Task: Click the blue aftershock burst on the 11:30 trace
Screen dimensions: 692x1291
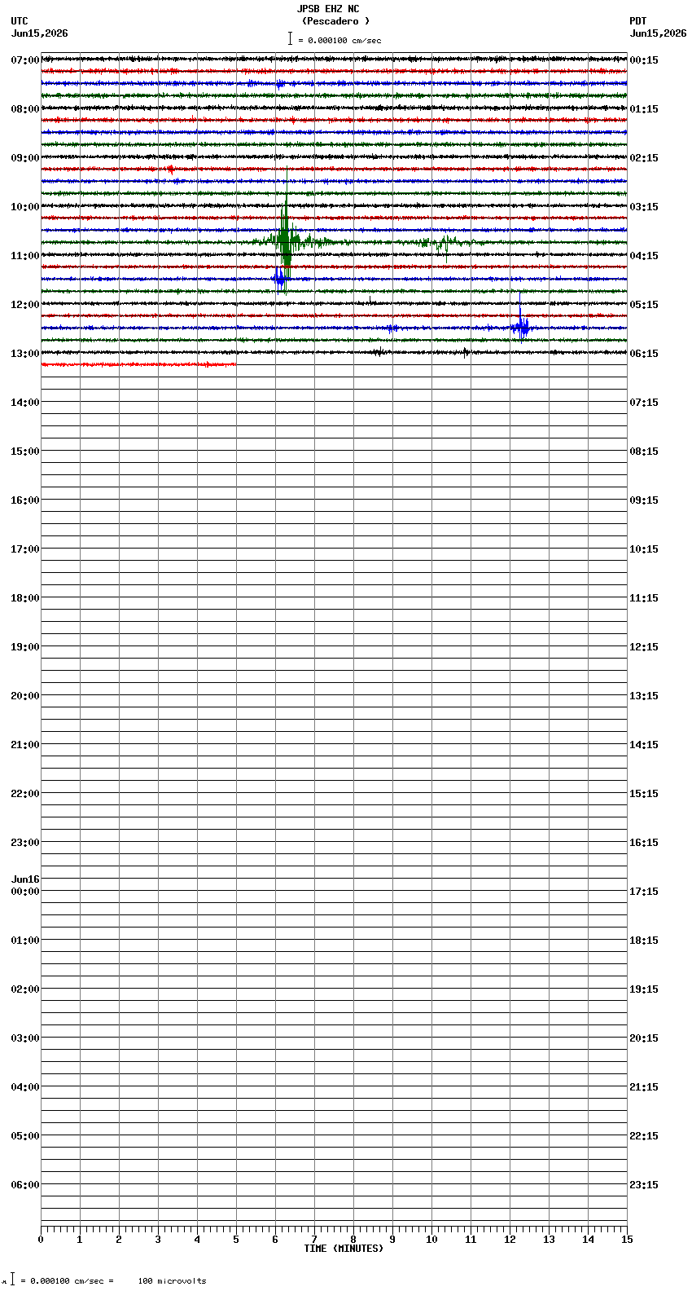Action: [281, 279]
